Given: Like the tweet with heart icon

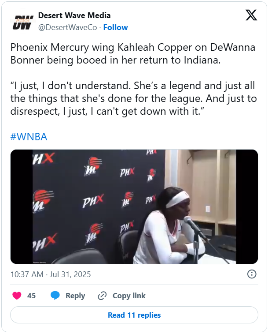Looking at the screenshot, I should point(17,296).
